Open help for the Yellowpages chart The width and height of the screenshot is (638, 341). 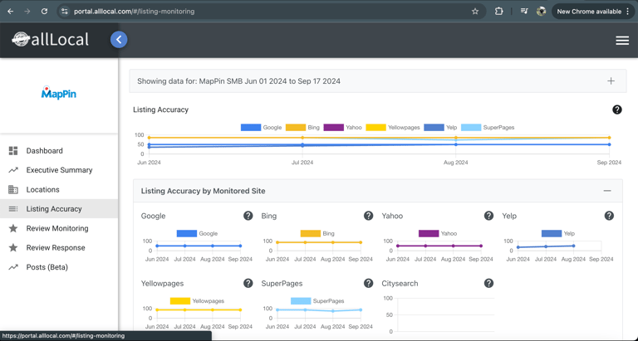pyautogui.click(x=248, y=283)
